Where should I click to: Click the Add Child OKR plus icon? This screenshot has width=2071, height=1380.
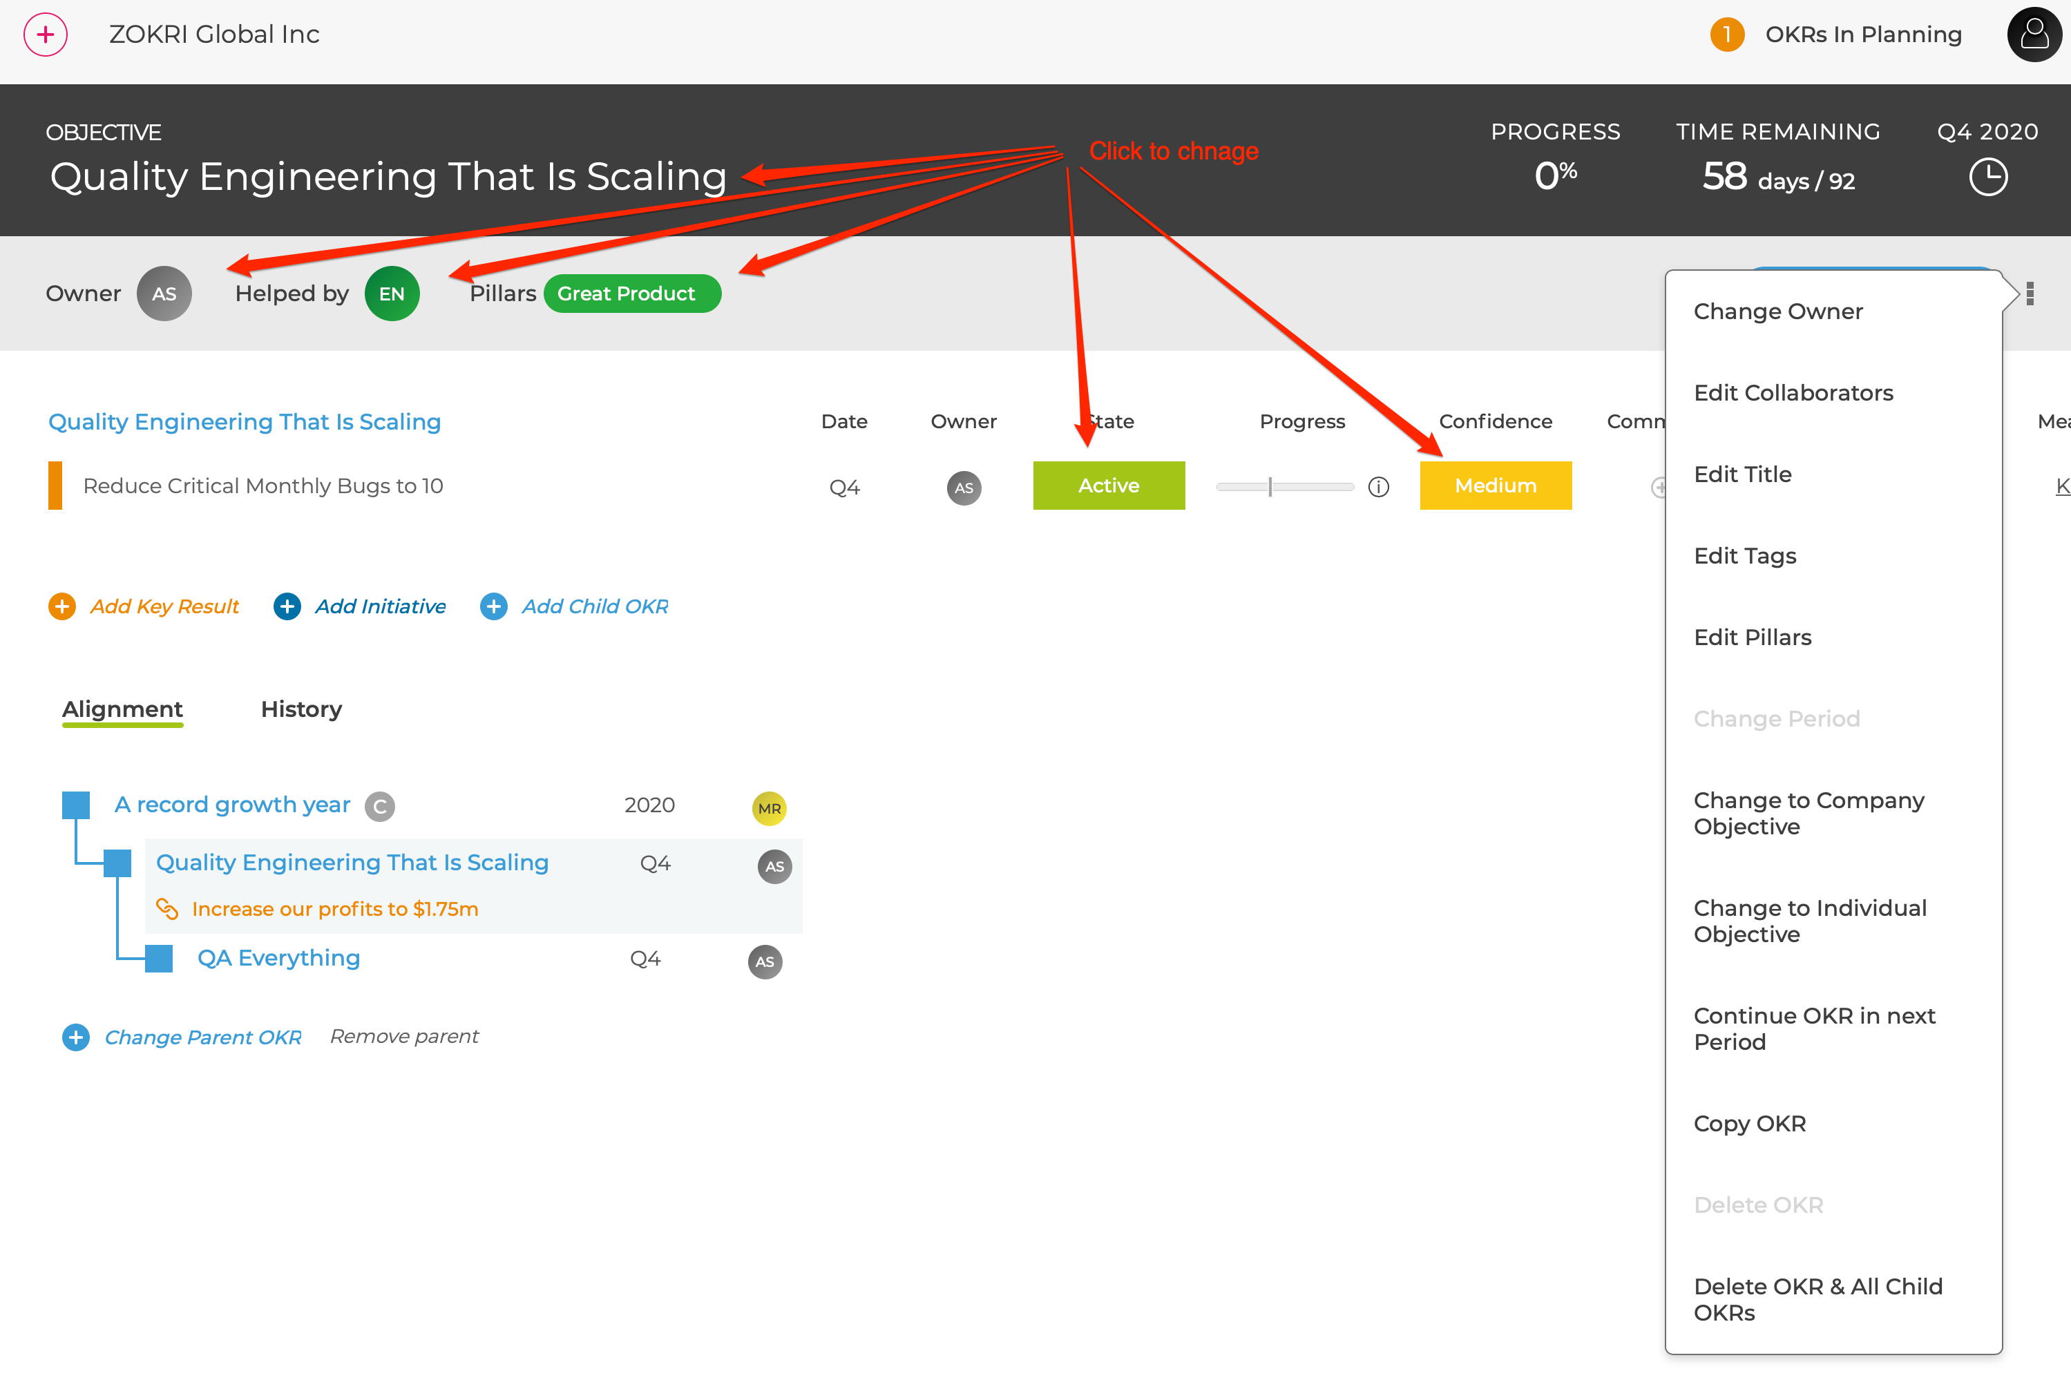coord(494,606)
